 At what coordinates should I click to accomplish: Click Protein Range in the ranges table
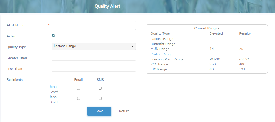(161, 54)
